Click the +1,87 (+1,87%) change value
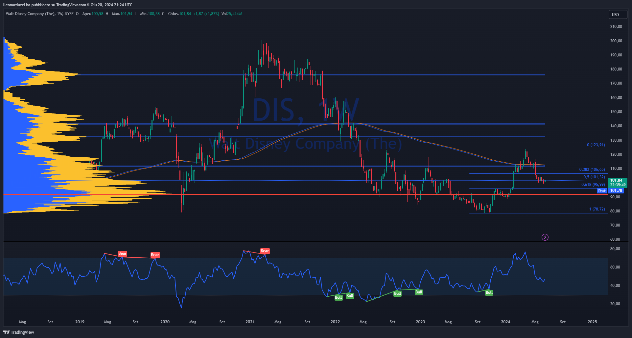Image resolution: width=632 pixels, height=338 pixels. point(206,14)
